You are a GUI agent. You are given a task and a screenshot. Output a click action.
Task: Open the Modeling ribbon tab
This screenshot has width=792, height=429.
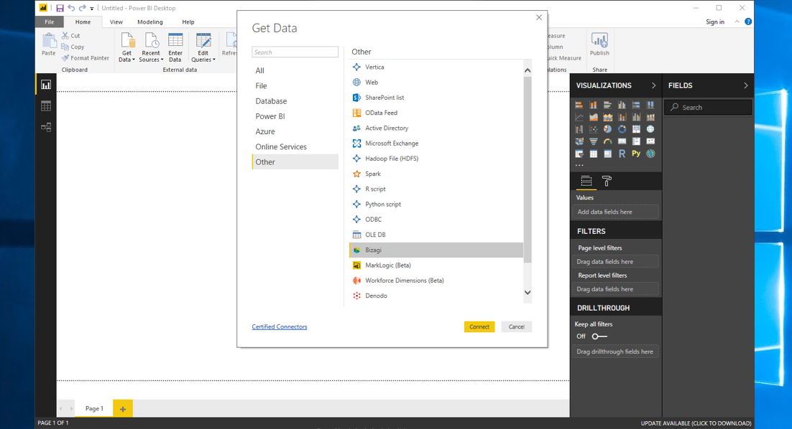(x=150, y=22)
